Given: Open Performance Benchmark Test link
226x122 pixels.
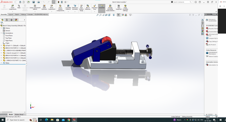Looking at the screenshot, I should coord(213,35).
